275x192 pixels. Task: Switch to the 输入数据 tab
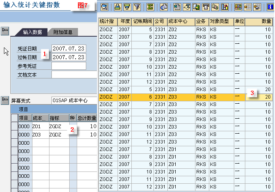pyautogui.click(x=32, y=32)
